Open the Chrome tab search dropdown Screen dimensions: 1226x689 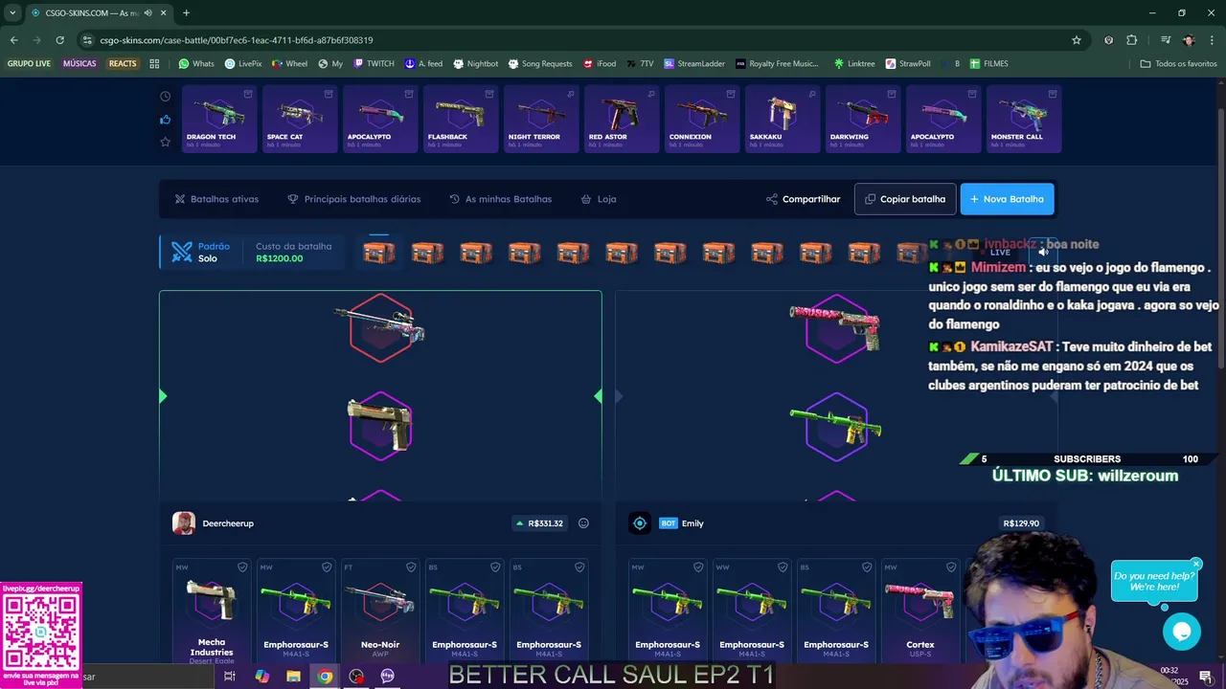pos(12,12)
